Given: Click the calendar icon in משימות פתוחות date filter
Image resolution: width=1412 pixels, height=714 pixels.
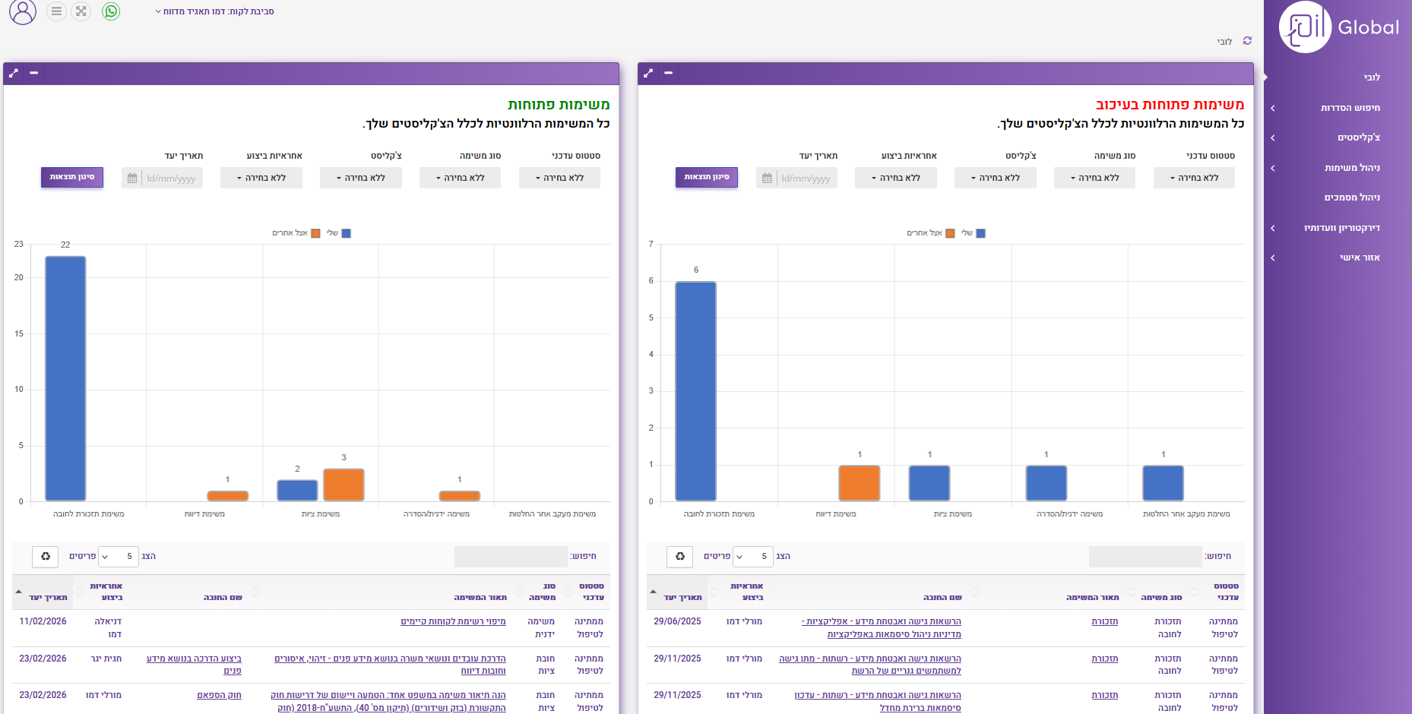Looking at the screenshot, I should [132, 178].
